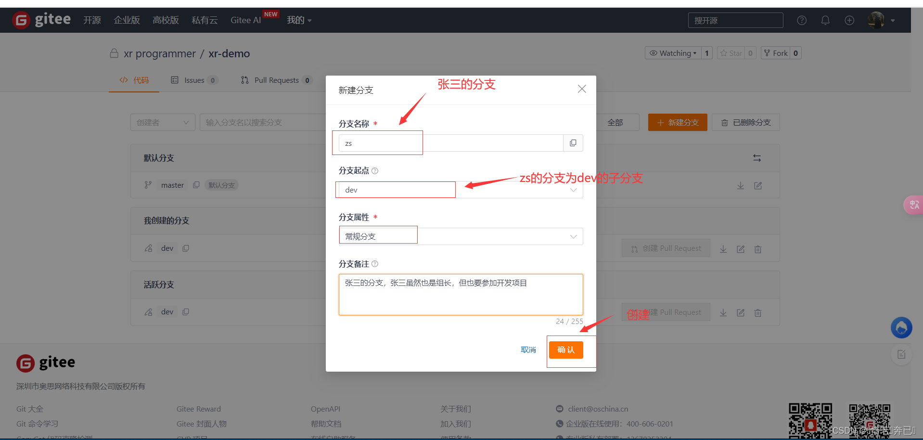Open xr programmer owner link
This screenshot has width=923, height=440.
[x=160, y=53]
